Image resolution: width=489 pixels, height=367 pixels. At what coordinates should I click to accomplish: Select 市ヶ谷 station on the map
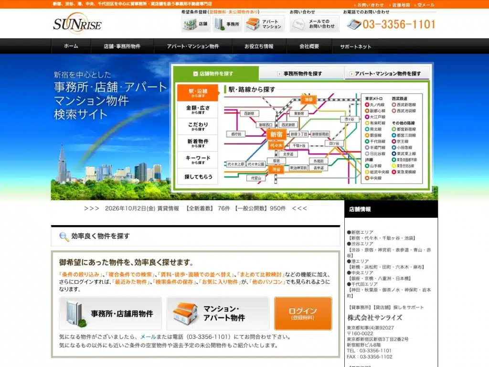(x=349, y=119)
